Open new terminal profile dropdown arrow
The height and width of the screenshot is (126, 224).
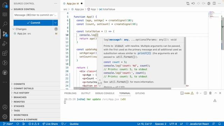tap(201, 93)
